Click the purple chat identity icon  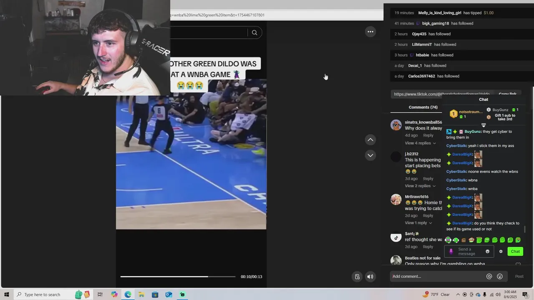point(451,251)
